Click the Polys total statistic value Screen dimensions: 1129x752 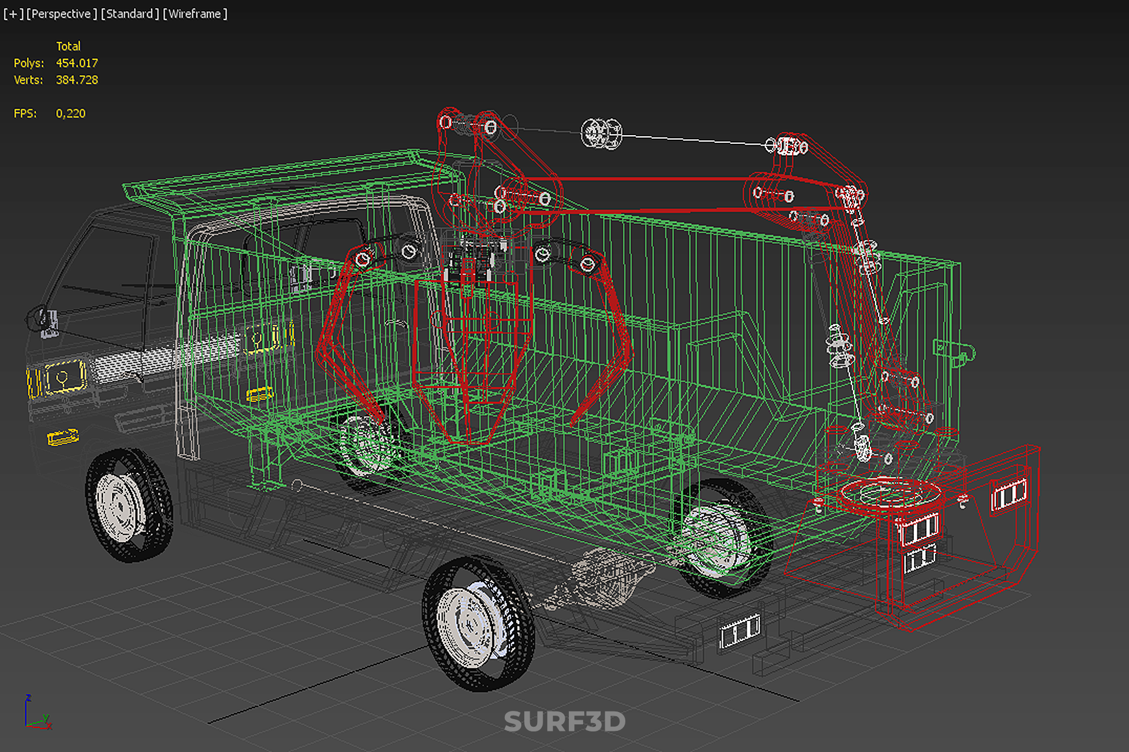(76, 63)
